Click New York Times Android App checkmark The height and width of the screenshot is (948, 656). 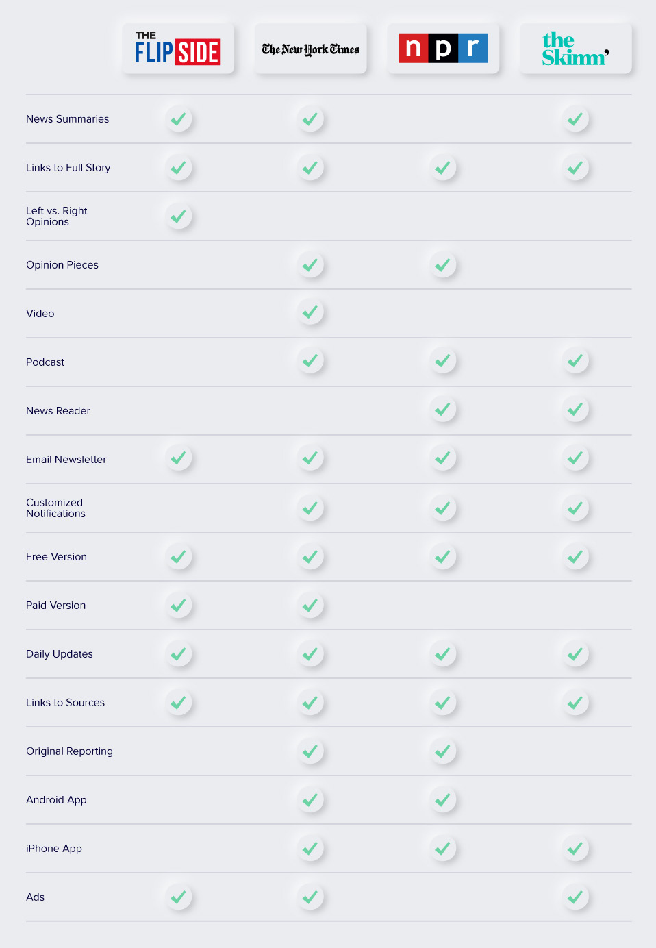coord(310,799)
